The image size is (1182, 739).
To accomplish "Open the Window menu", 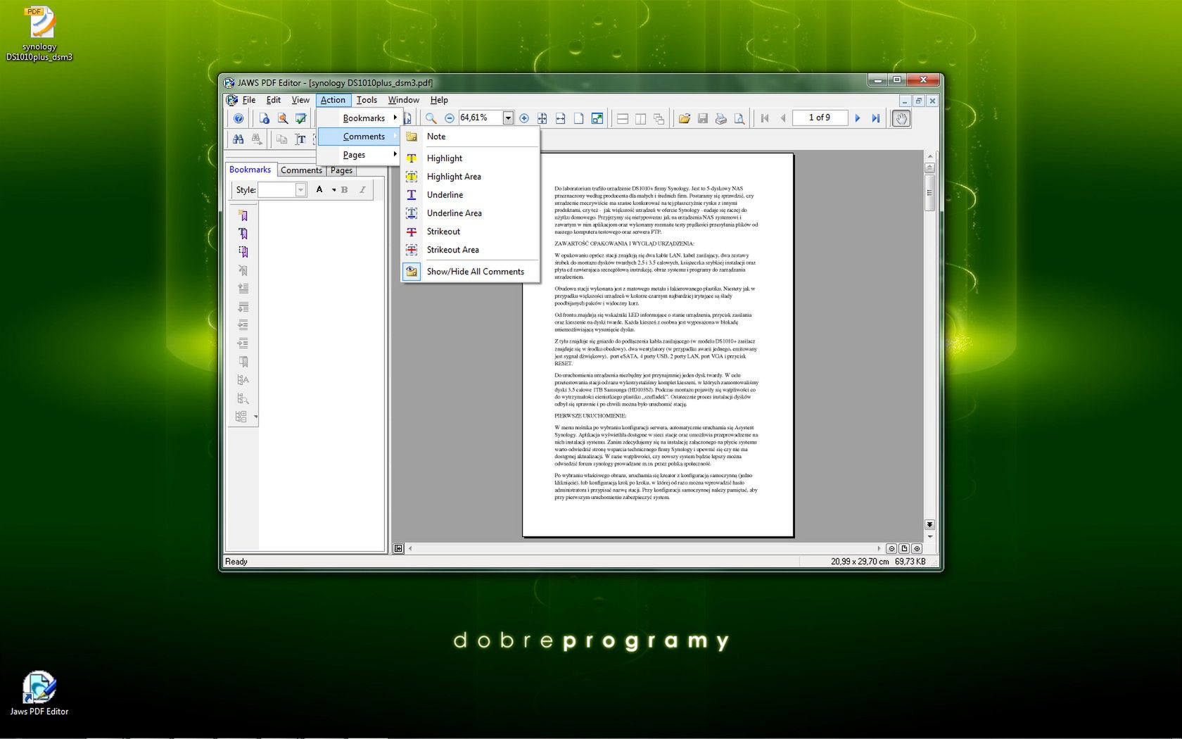I will 403,100.
